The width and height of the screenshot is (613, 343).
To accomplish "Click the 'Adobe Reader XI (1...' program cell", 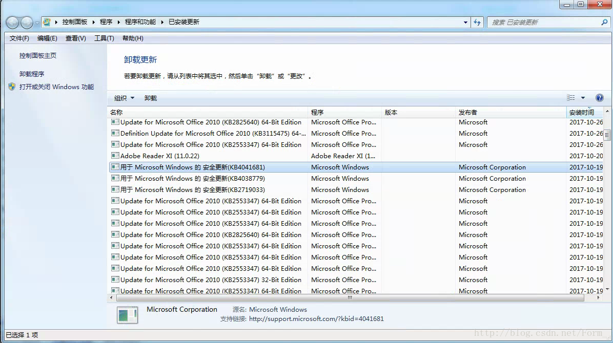I will pyautogui.click(x=343, y=156).
